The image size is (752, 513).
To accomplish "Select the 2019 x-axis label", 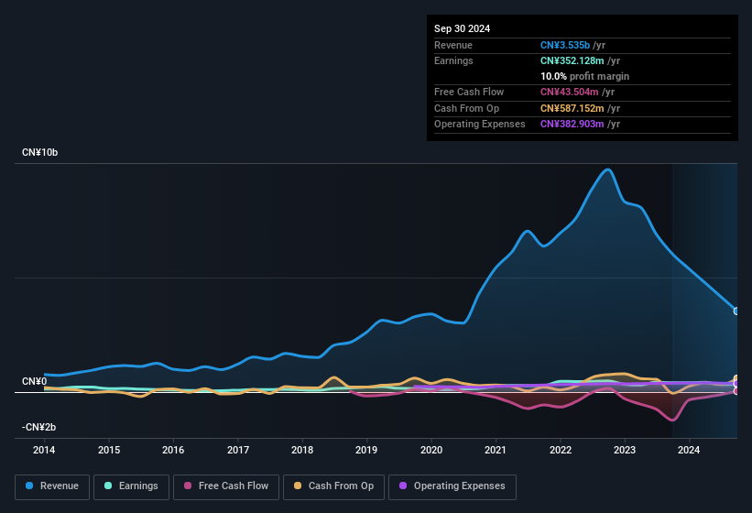I will (366, 450).
